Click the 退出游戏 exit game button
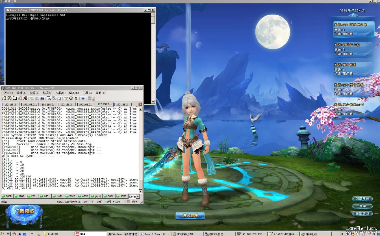380x236 pixels. [362, 213]
